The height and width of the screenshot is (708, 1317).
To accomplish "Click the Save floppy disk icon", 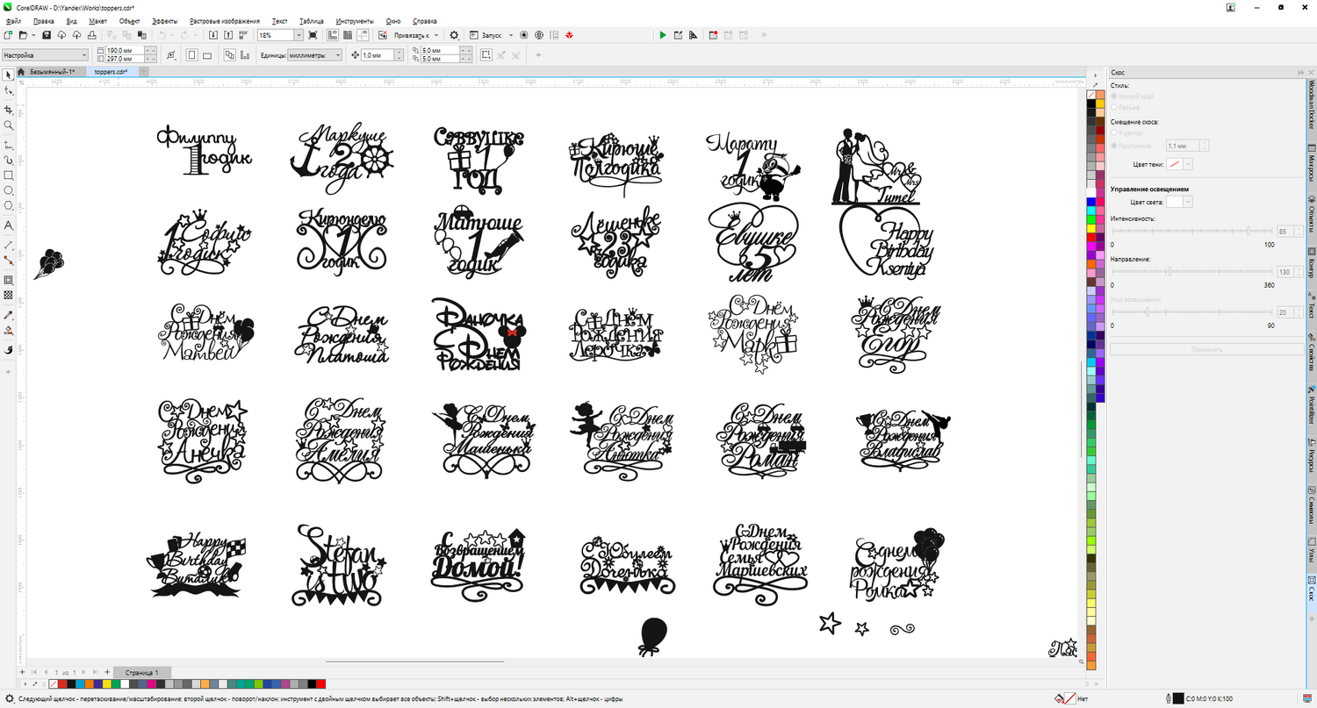I will (47, 35).
